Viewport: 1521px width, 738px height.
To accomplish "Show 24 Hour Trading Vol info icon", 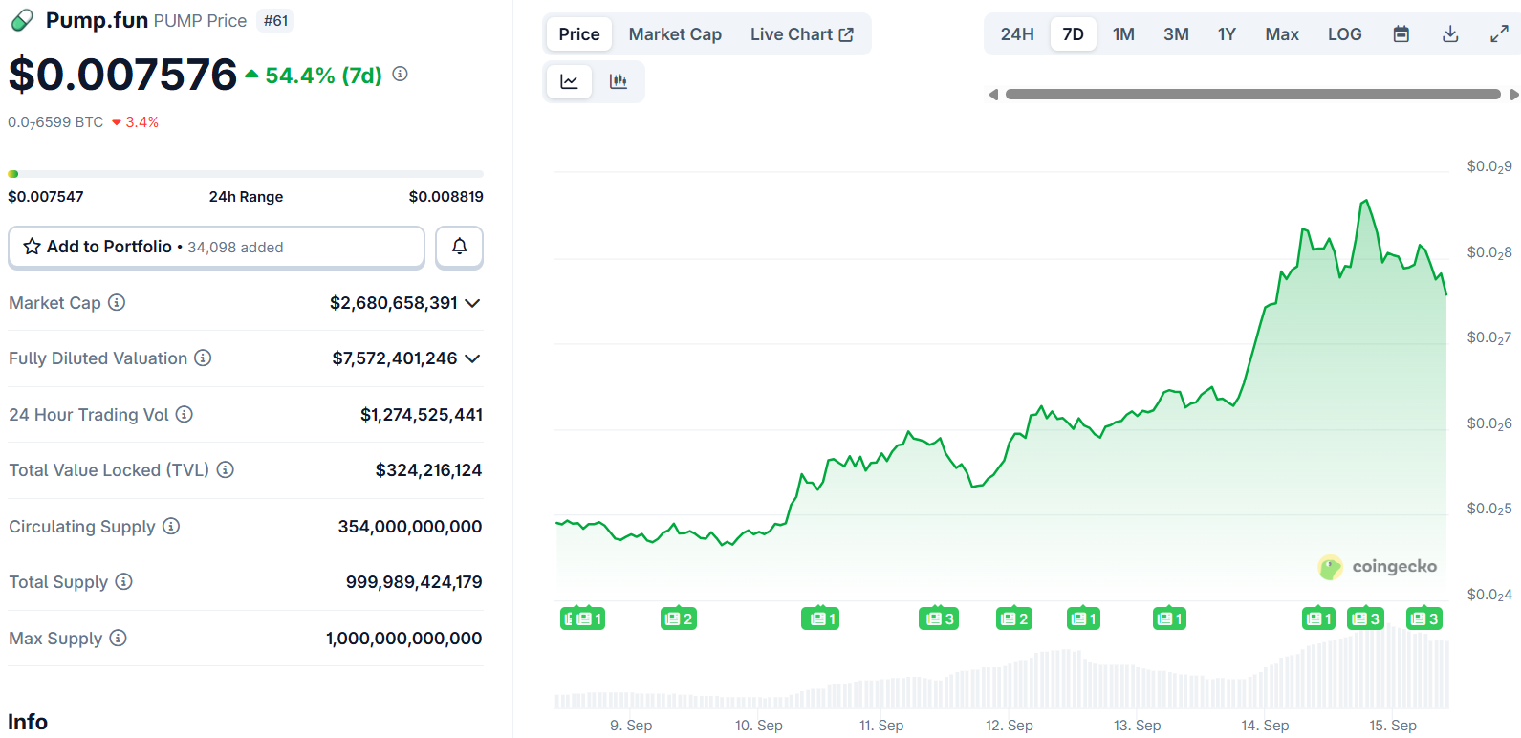I will (185, 414).
